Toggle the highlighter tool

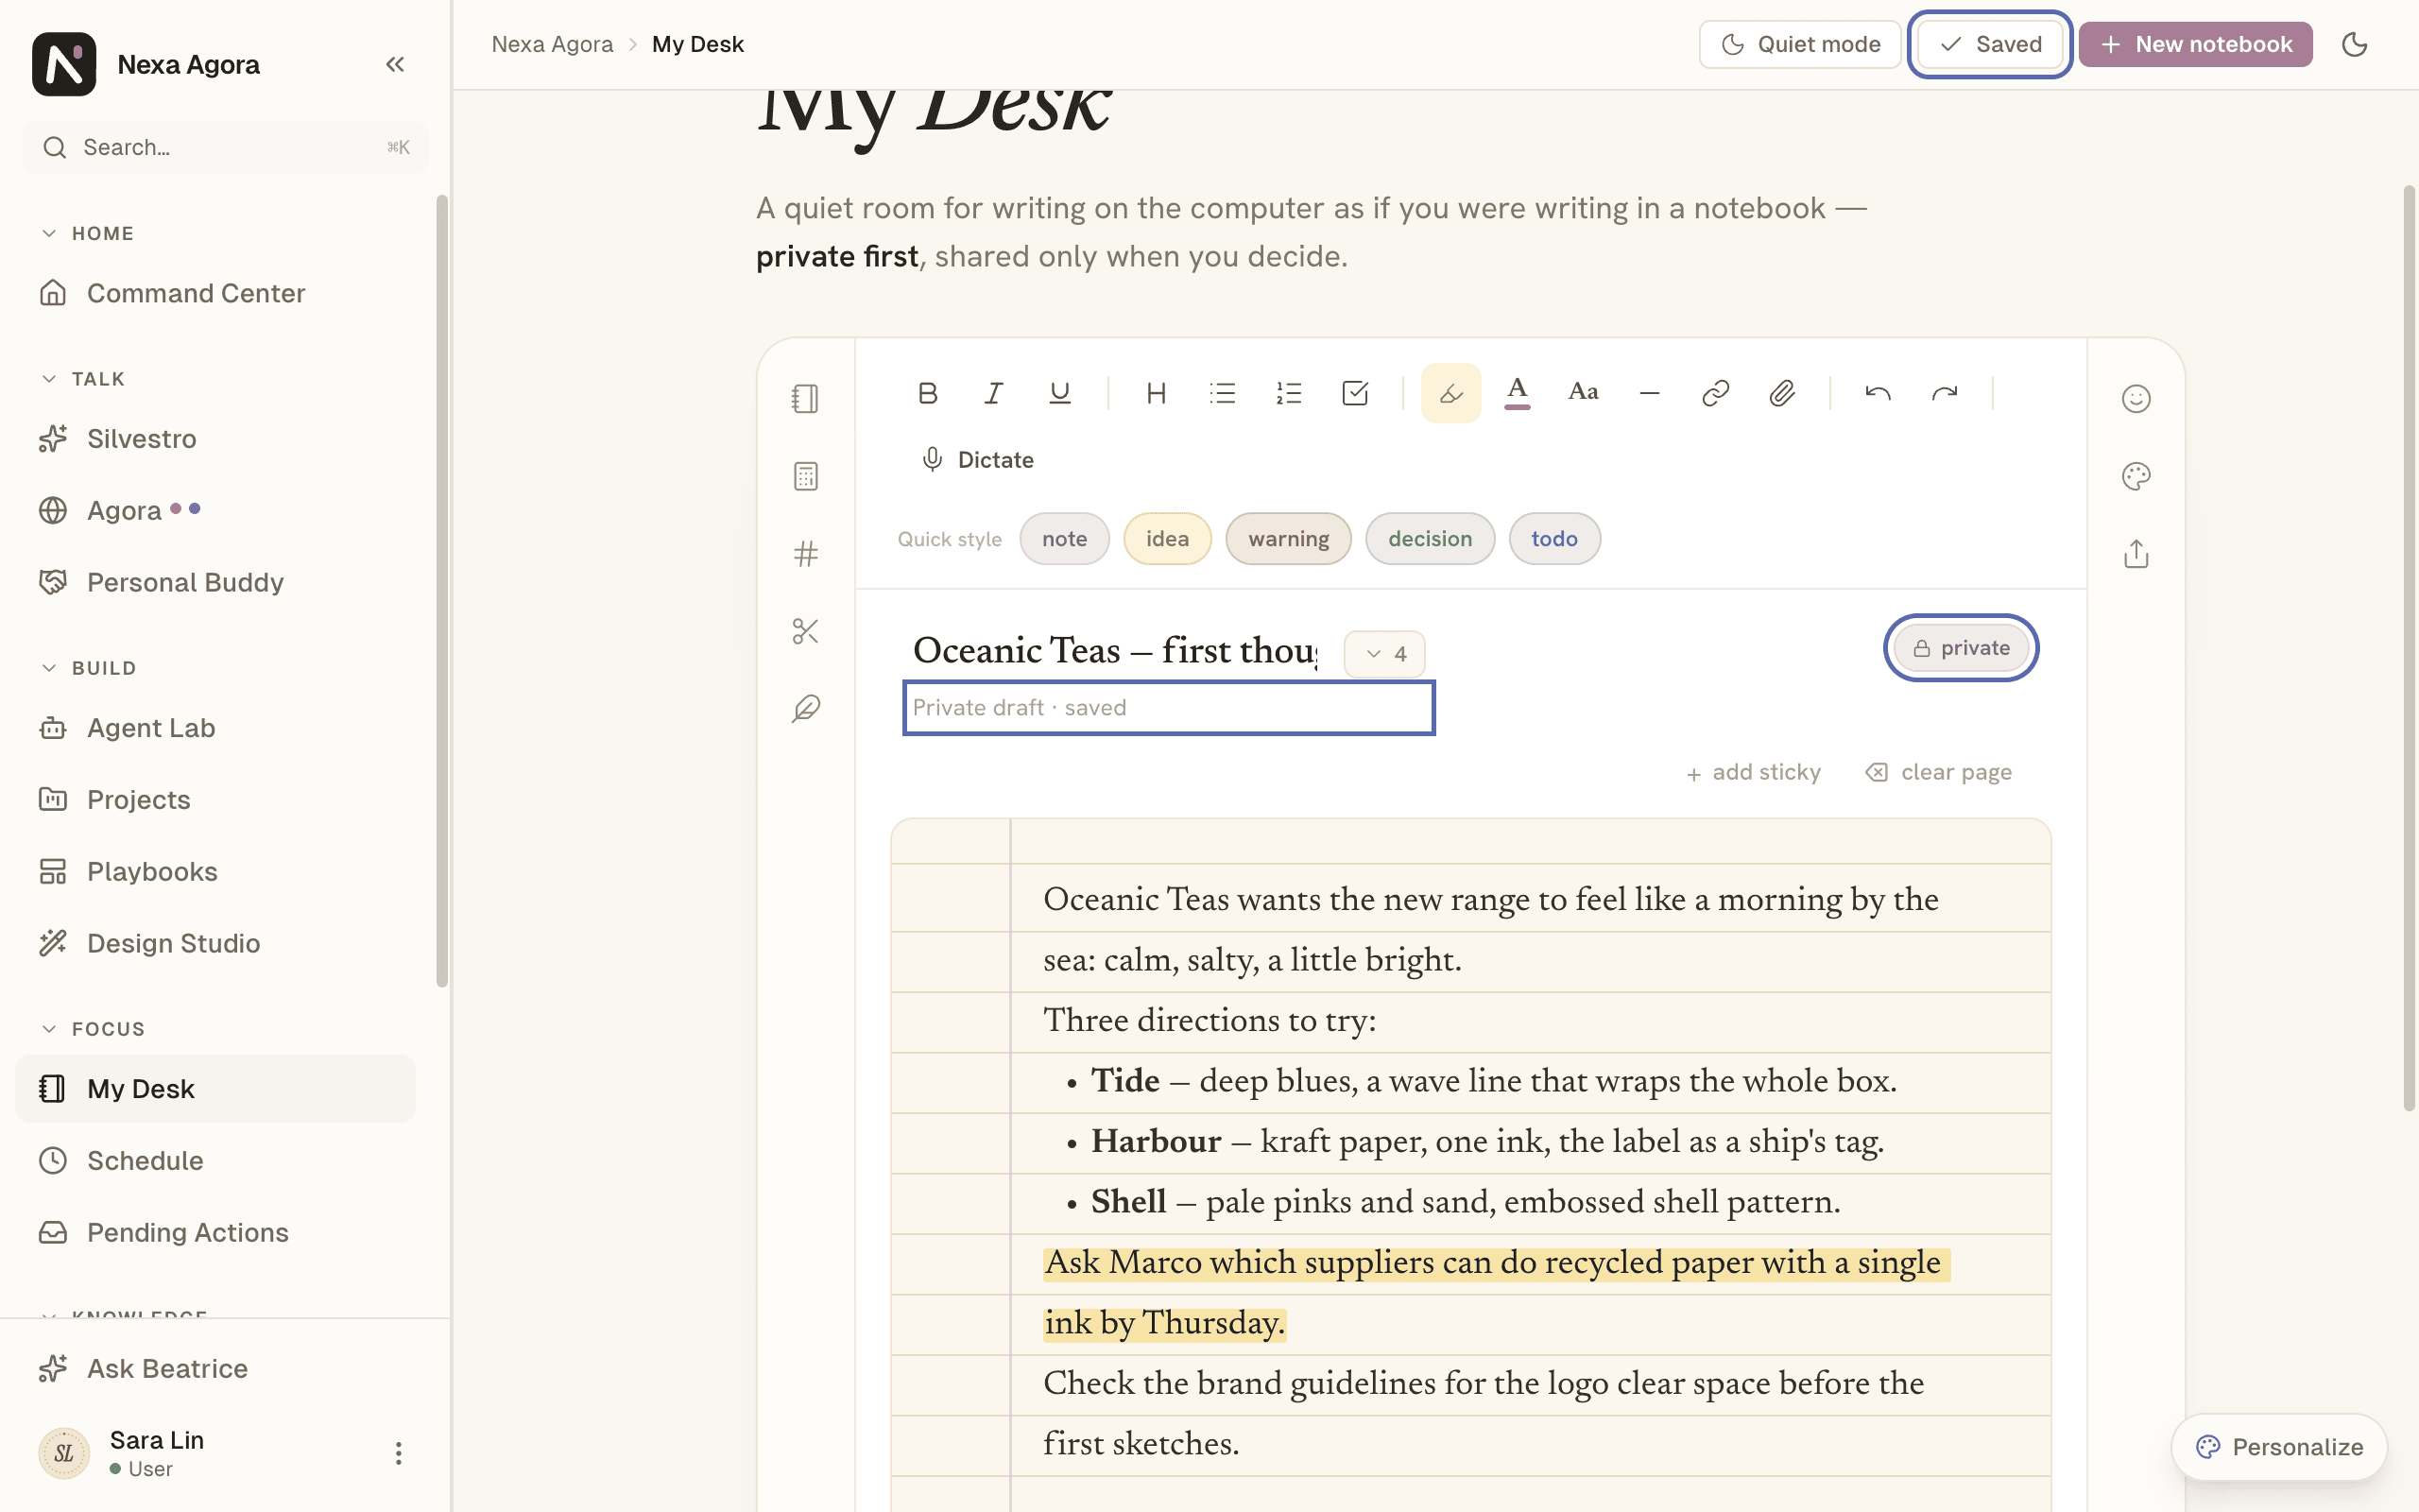pos(1451,393)
